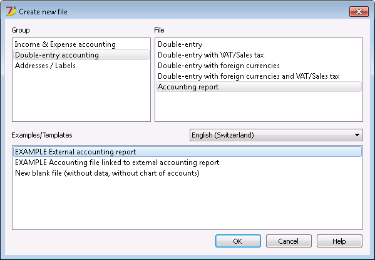Select New blank file template

coord(188,173)
